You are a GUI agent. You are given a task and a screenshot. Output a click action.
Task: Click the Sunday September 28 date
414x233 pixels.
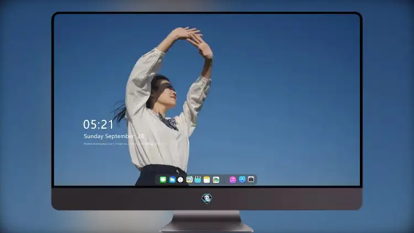coord(114,136)
